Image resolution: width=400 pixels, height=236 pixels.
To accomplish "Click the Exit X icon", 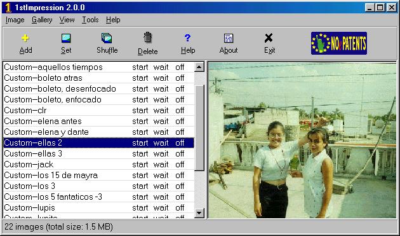I will coord(269,38).
